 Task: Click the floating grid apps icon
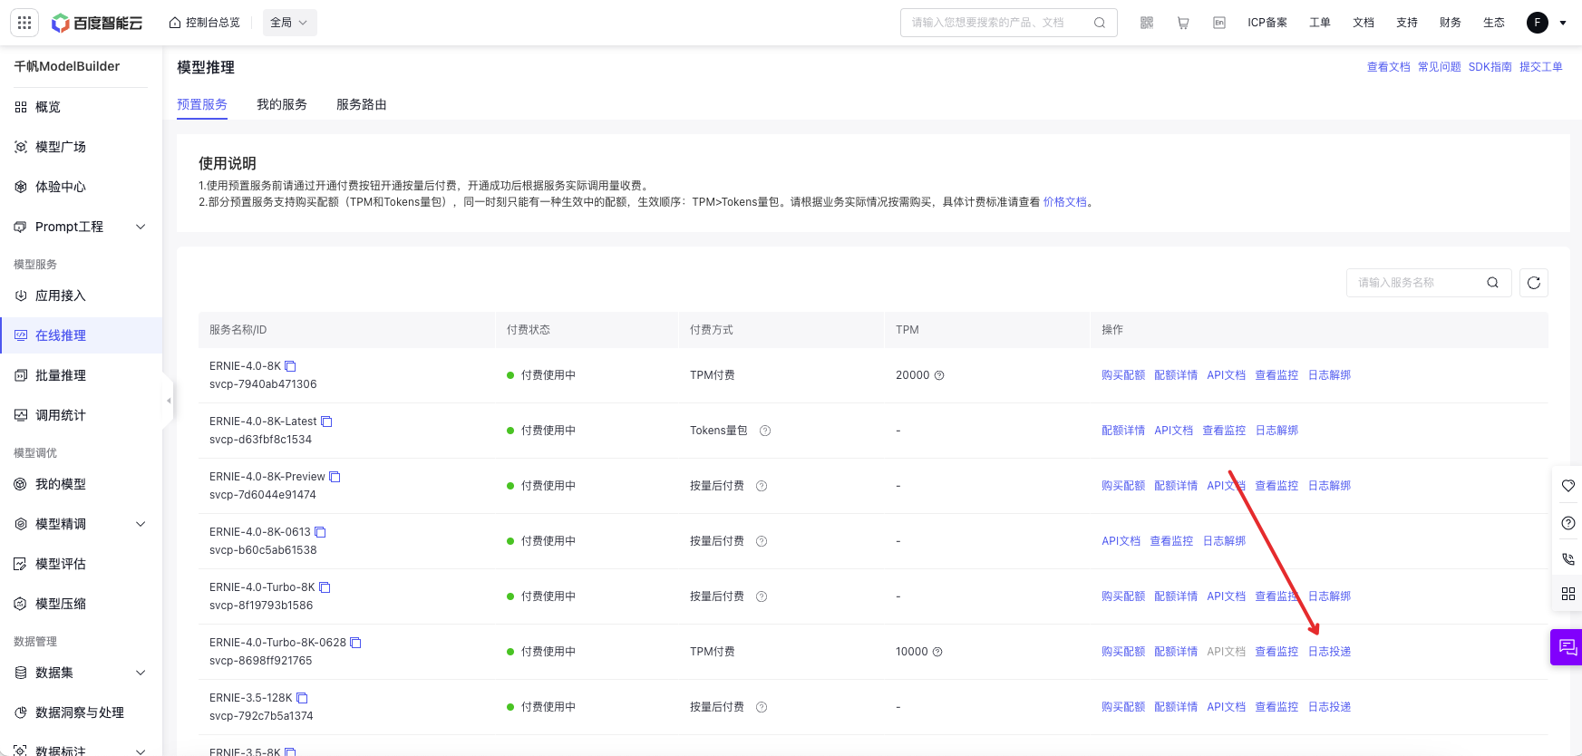pyautogui.click(x=1568, y=594)
